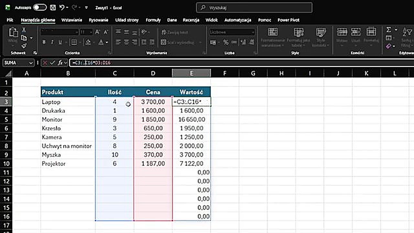Viewport: 414px width, 233px height.
Task: Expand the SUMA name box dropdown
Action: [x=31, y=63]
